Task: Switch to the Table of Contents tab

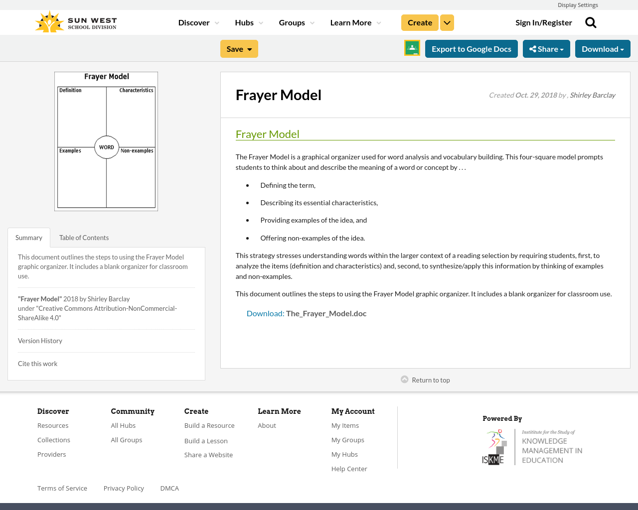Action: (84, 237)
